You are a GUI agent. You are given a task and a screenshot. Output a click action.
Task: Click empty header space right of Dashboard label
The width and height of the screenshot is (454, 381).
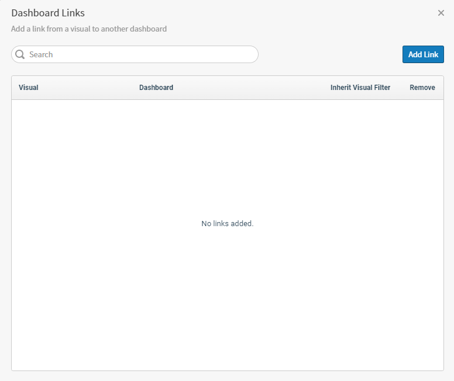246,88
